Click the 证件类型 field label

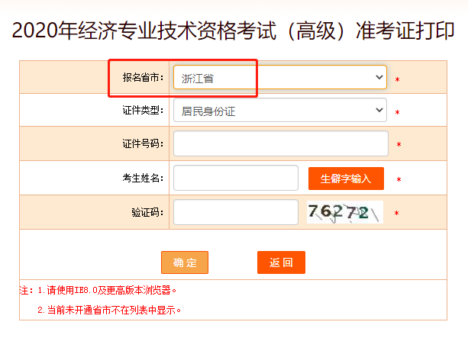(142, 111)
